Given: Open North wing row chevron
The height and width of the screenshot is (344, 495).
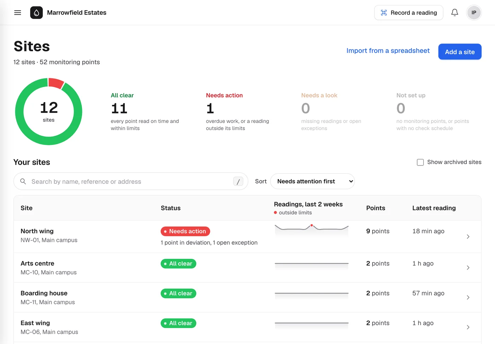Looking at the screenshot, I should pos(468,237).
